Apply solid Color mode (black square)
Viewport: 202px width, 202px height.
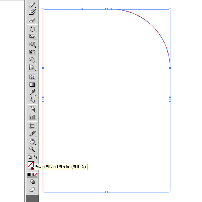click(29, 175)
